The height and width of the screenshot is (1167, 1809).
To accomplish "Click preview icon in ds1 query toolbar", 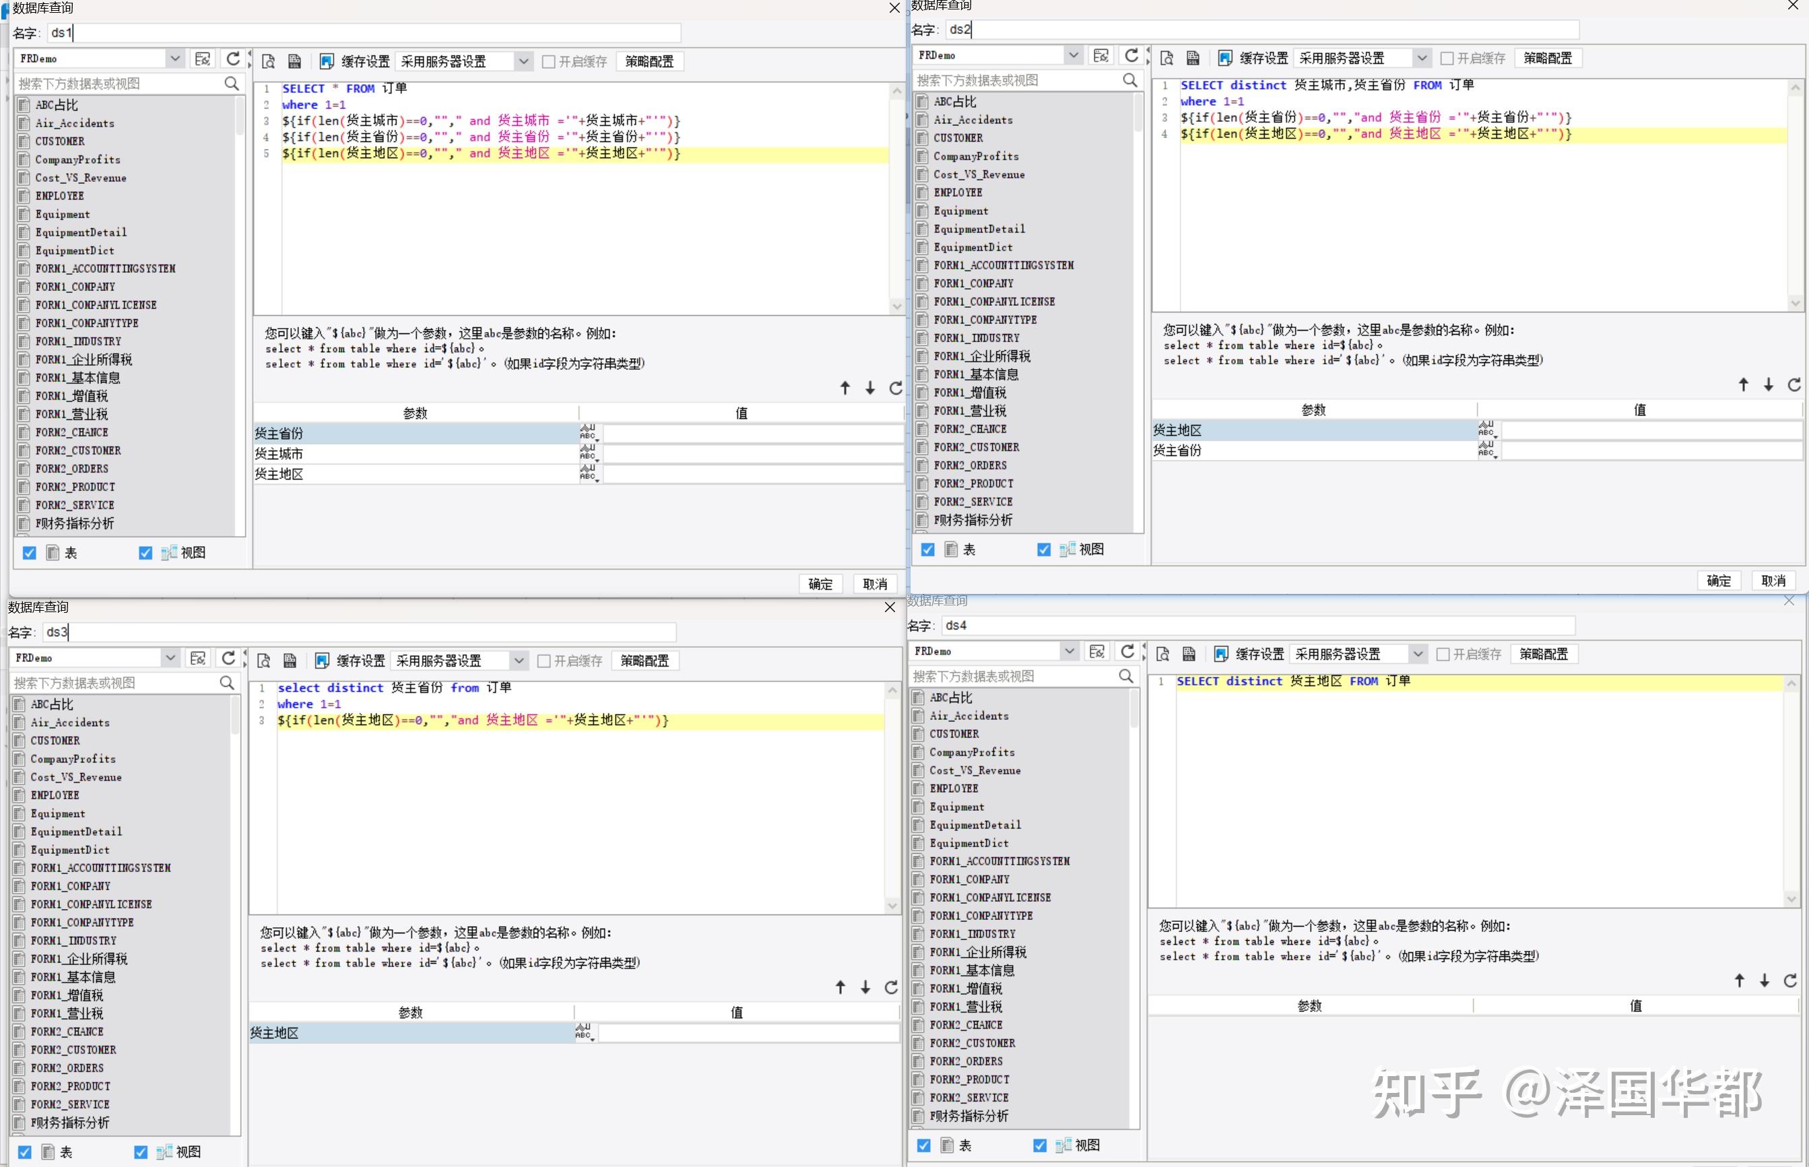I will pos(268,61).
